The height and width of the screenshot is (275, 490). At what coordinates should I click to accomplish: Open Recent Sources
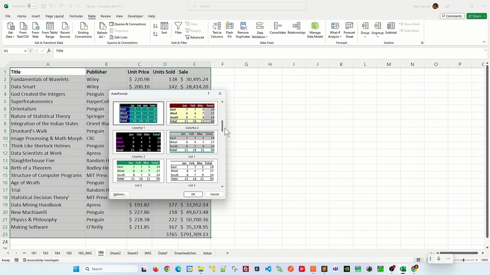click(65, 30)
